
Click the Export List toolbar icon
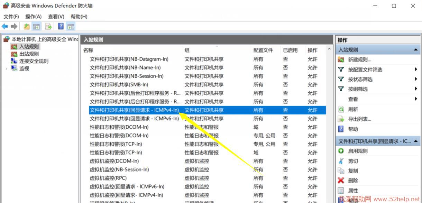pos(48,26)
